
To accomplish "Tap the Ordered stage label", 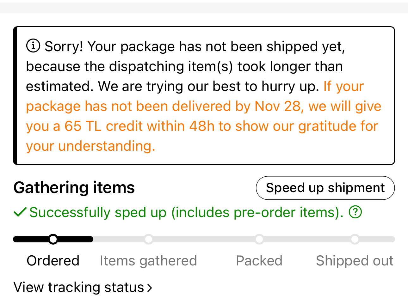I will [x=53, y=261].
